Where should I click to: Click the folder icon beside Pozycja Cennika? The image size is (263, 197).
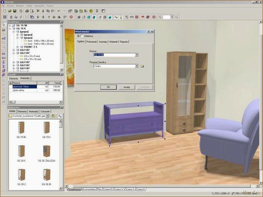pyautogui.click(x=142, y=66)
